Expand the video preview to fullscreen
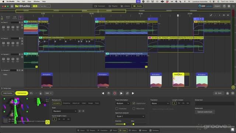 click(x=47, y=100)
